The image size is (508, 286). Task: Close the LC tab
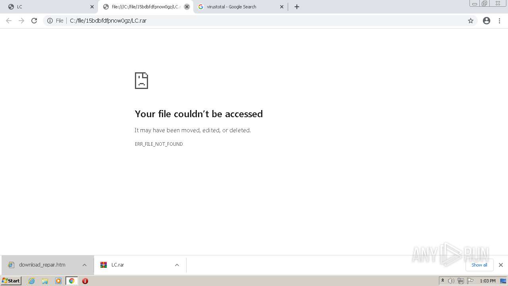coord(92,7)
